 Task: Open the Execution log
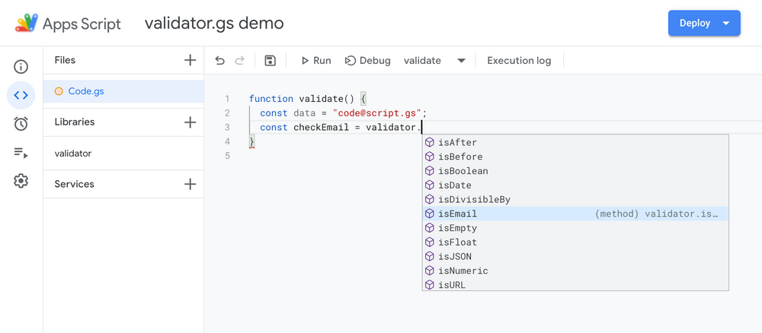[519, 61]
